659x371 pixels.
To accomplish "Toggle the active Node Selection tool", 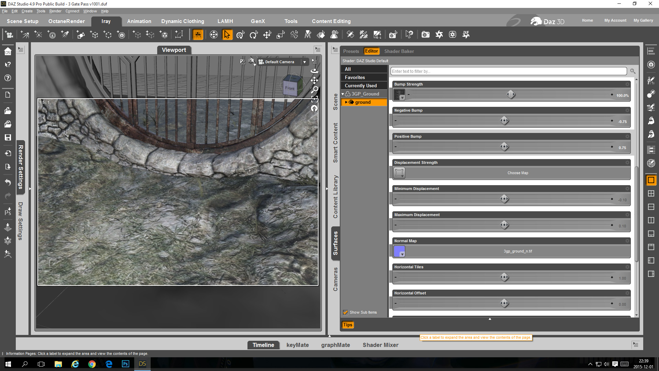I will click(x=227, y=35).
